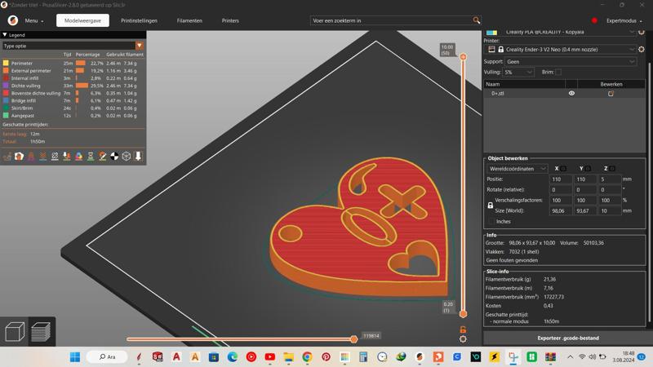Switch to Printers tab
The image size is (653, 367).
click(x=230, y=20)
